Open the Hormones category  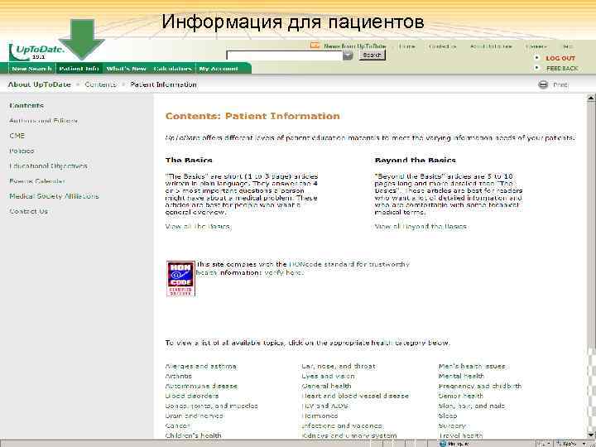(x=320, y=416)
